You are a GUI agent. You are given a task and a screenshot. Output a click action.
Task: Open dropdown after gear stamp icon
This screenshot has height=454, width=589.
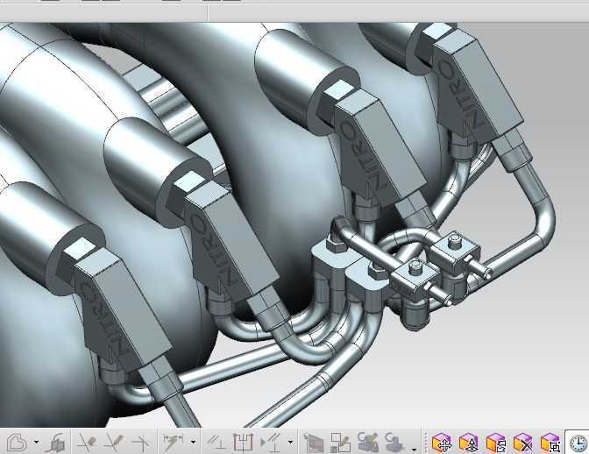(x=415, y=449)
